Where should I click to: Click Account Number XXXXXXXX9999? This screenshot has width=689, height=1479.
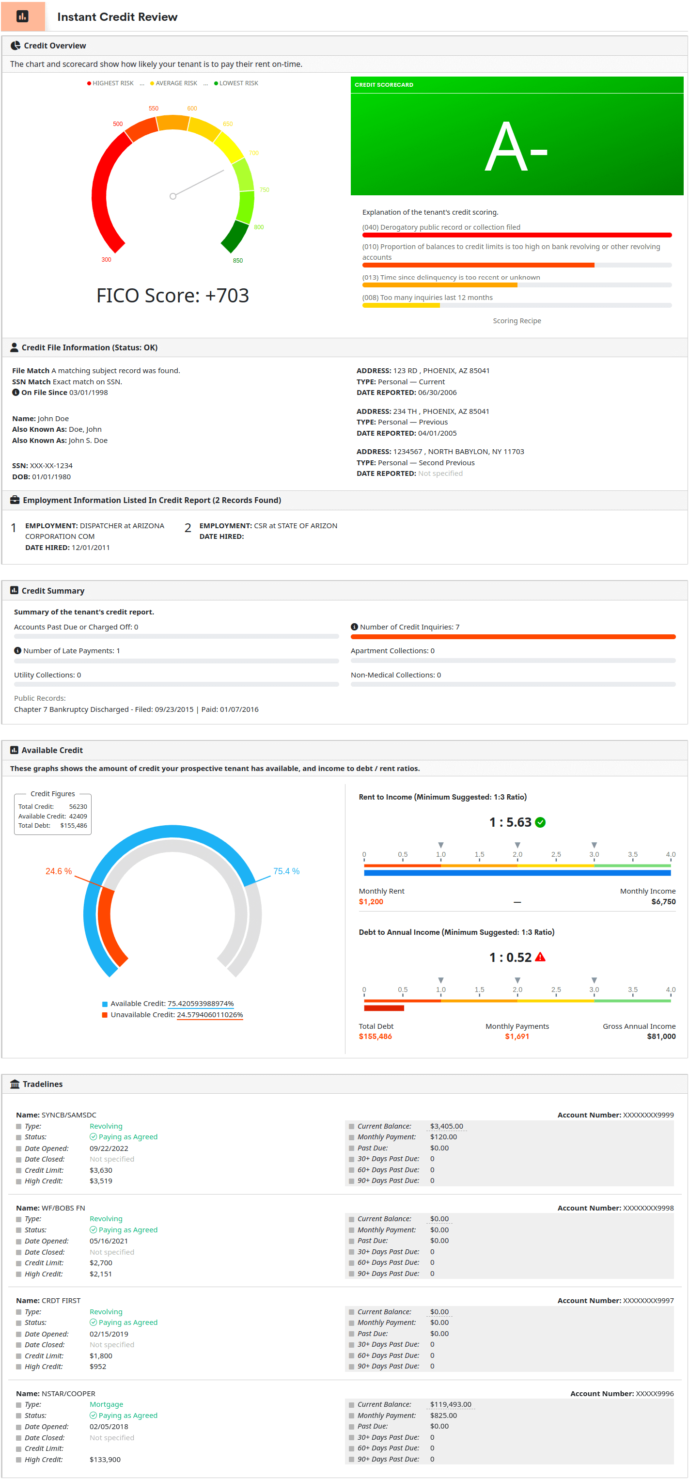click(615, 1115)
